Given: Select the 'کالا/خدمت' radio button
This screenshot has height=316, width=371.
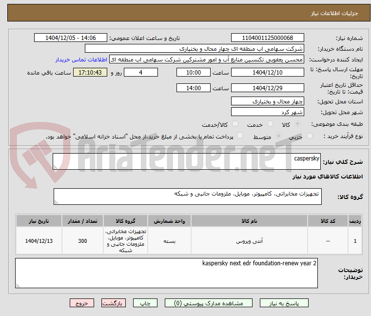Looking at the screenshot, I should click(x=235, y=124).
